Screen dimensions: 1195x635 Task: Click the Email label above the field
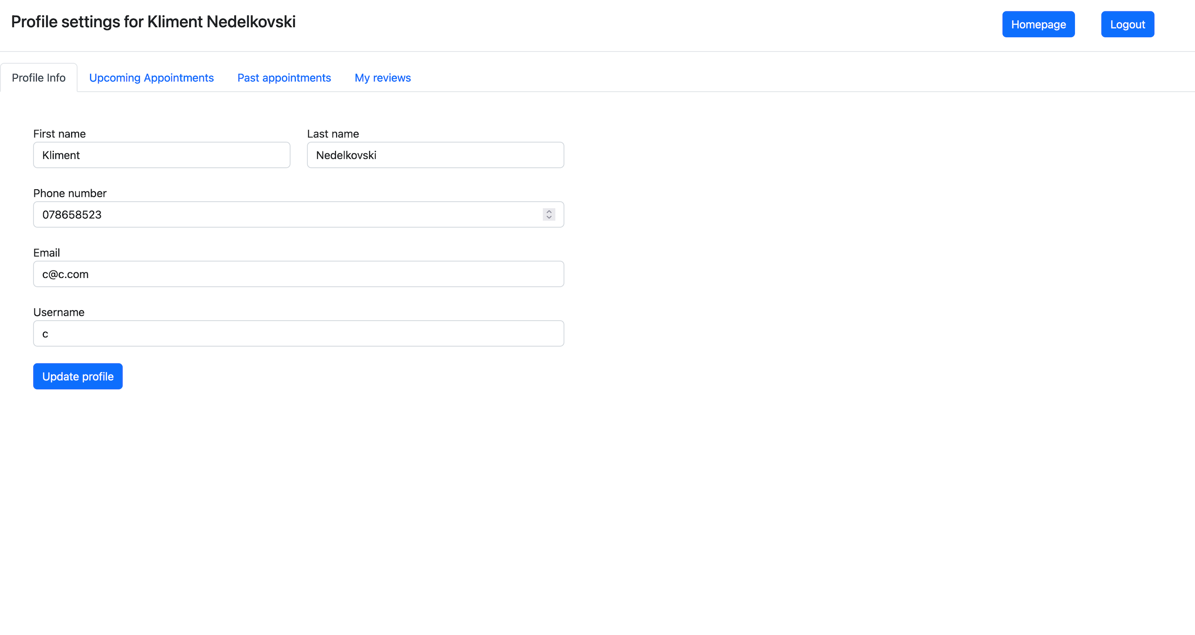click(46, 253)
